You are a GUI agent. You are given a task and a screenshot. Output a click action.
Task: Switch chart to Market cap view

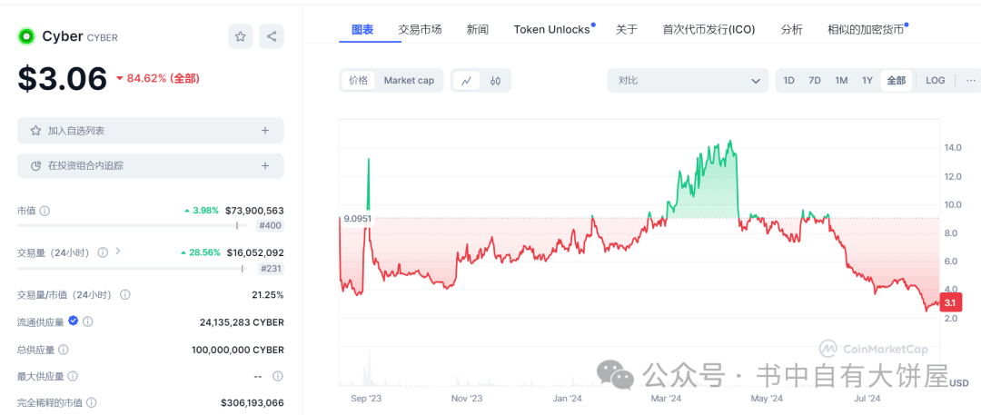pyautogui.click(x=409, y=81)
